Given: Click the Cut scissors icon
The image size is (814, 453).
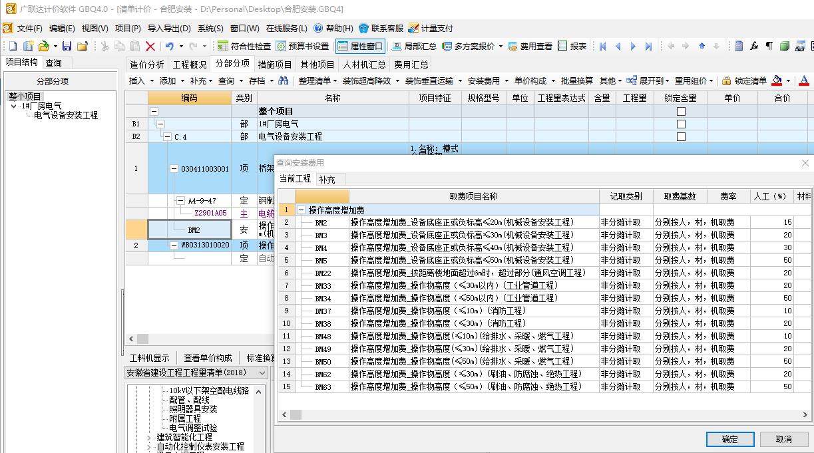Looking at the screenshot, I should (104, 46).
